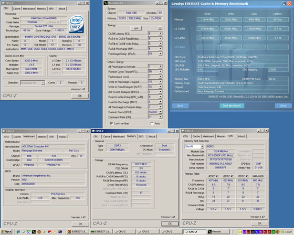294x235 pixels.
Task: Click the purple 41 temperature tray icon
Action: pos(261,232)
